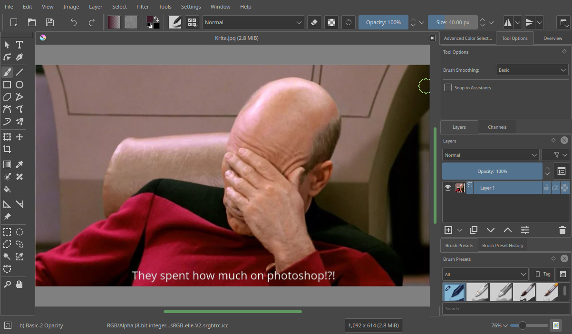572x334 pixels.
Task: Open the Brush Smoothing dropdown
Action: [532, 70]
